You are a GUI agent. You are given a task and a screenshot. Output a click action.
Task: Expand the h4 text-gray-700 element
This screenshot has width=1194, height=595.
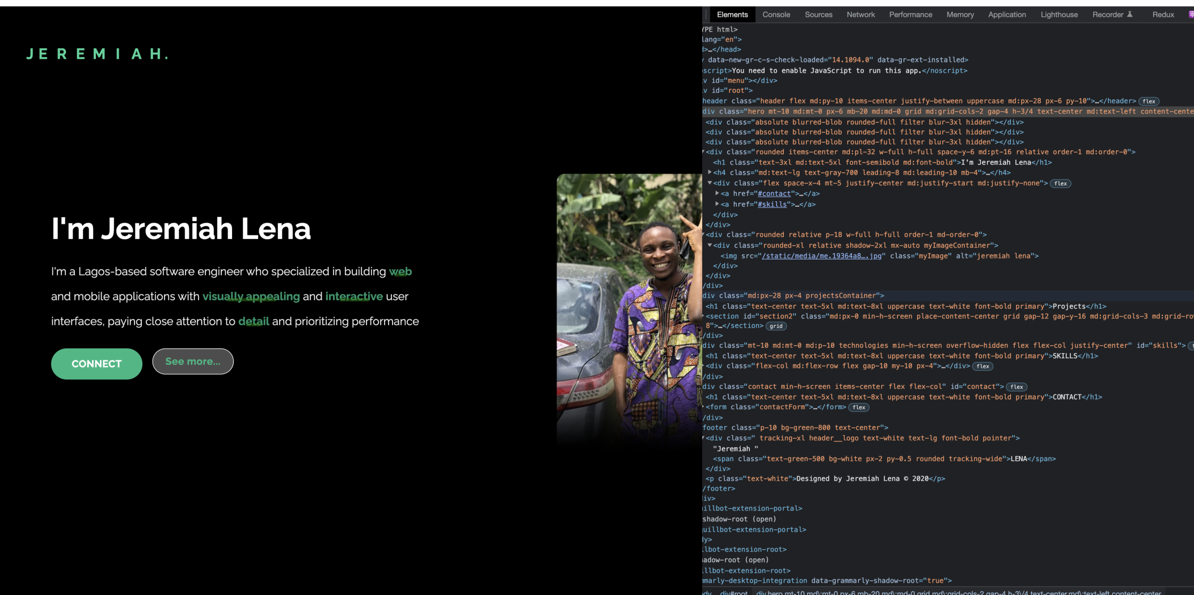point(710,173)
